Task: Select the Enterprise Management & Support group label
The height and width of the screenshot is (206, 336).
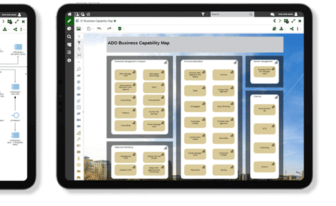Action: [x=130, y=62]
